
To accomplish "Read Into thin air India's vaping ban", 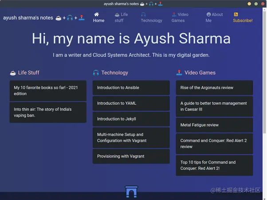I will coord(48,112).
